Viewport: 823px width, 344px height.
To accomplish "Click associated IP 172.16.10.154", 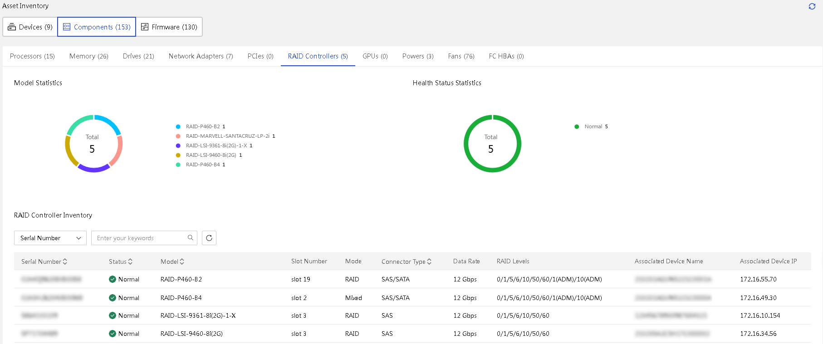I will (x=760, y=315).
